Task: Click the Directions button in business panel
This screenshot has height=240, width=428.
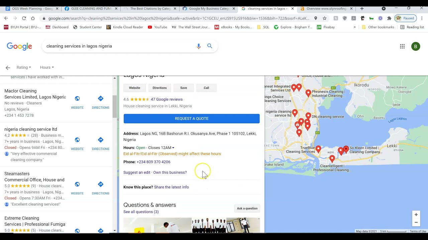Action: click(159, 88)
